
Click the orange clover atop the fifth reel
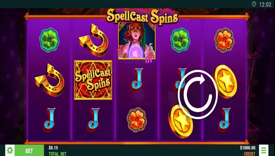pos(224,40)
